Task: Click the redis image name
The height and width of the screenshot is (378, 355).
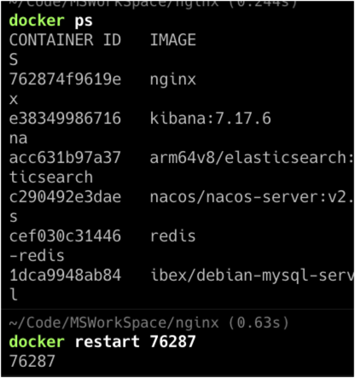Action: [173, 236]
